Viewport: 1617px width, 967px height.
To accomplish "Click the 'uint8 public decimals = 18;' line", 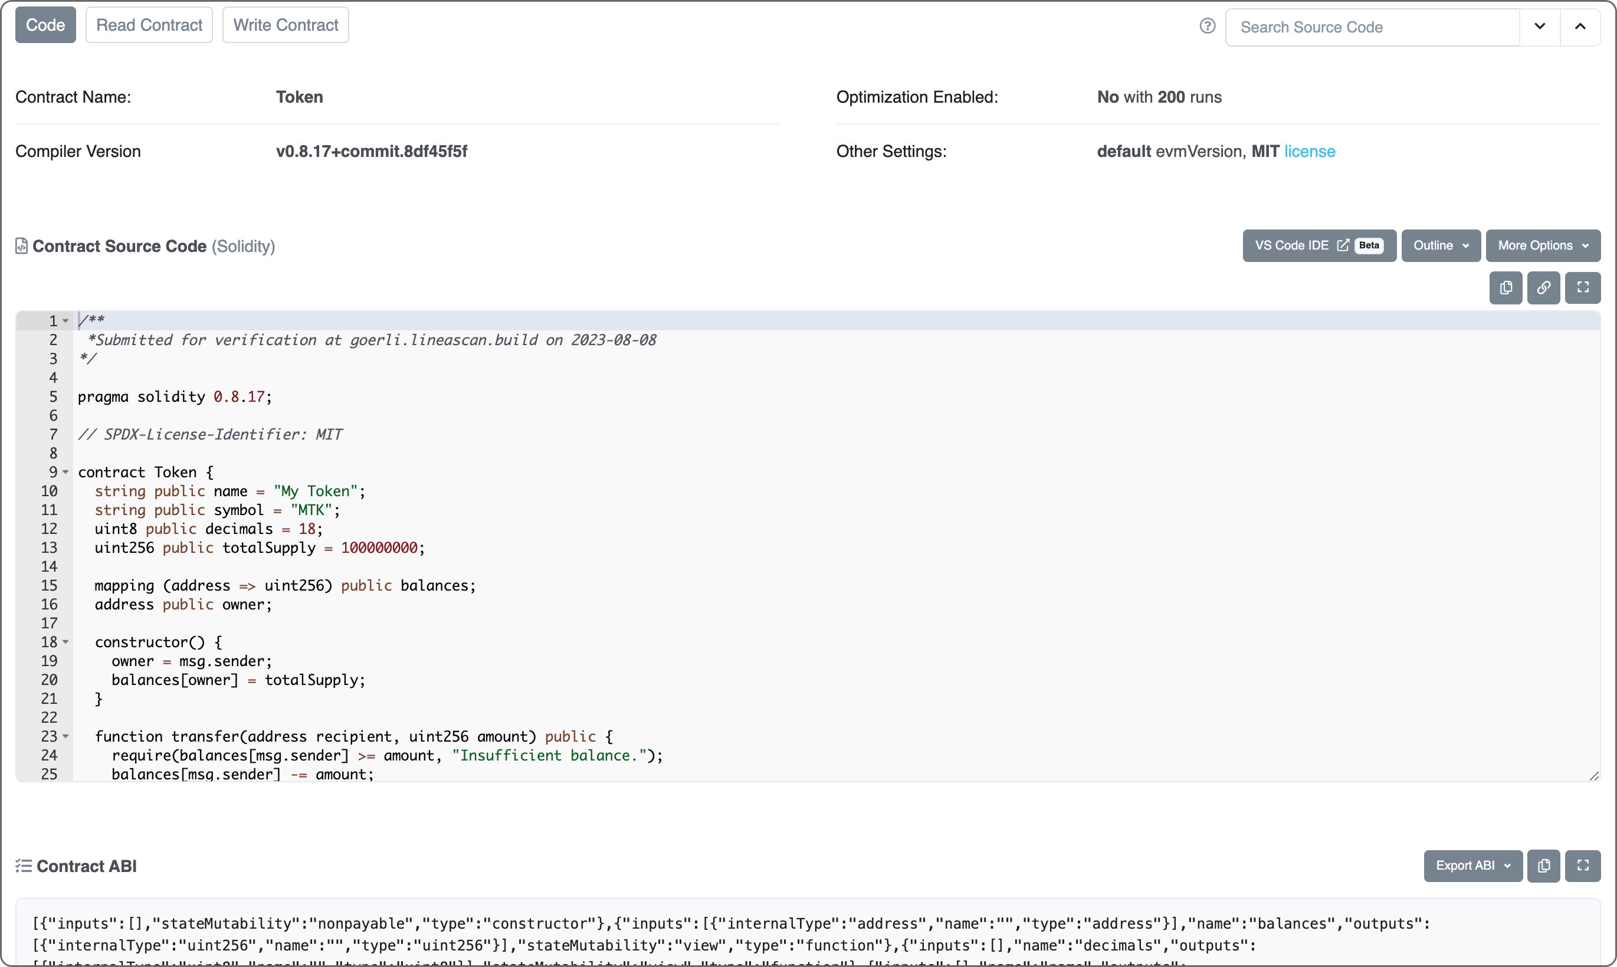I will point(208,529).
